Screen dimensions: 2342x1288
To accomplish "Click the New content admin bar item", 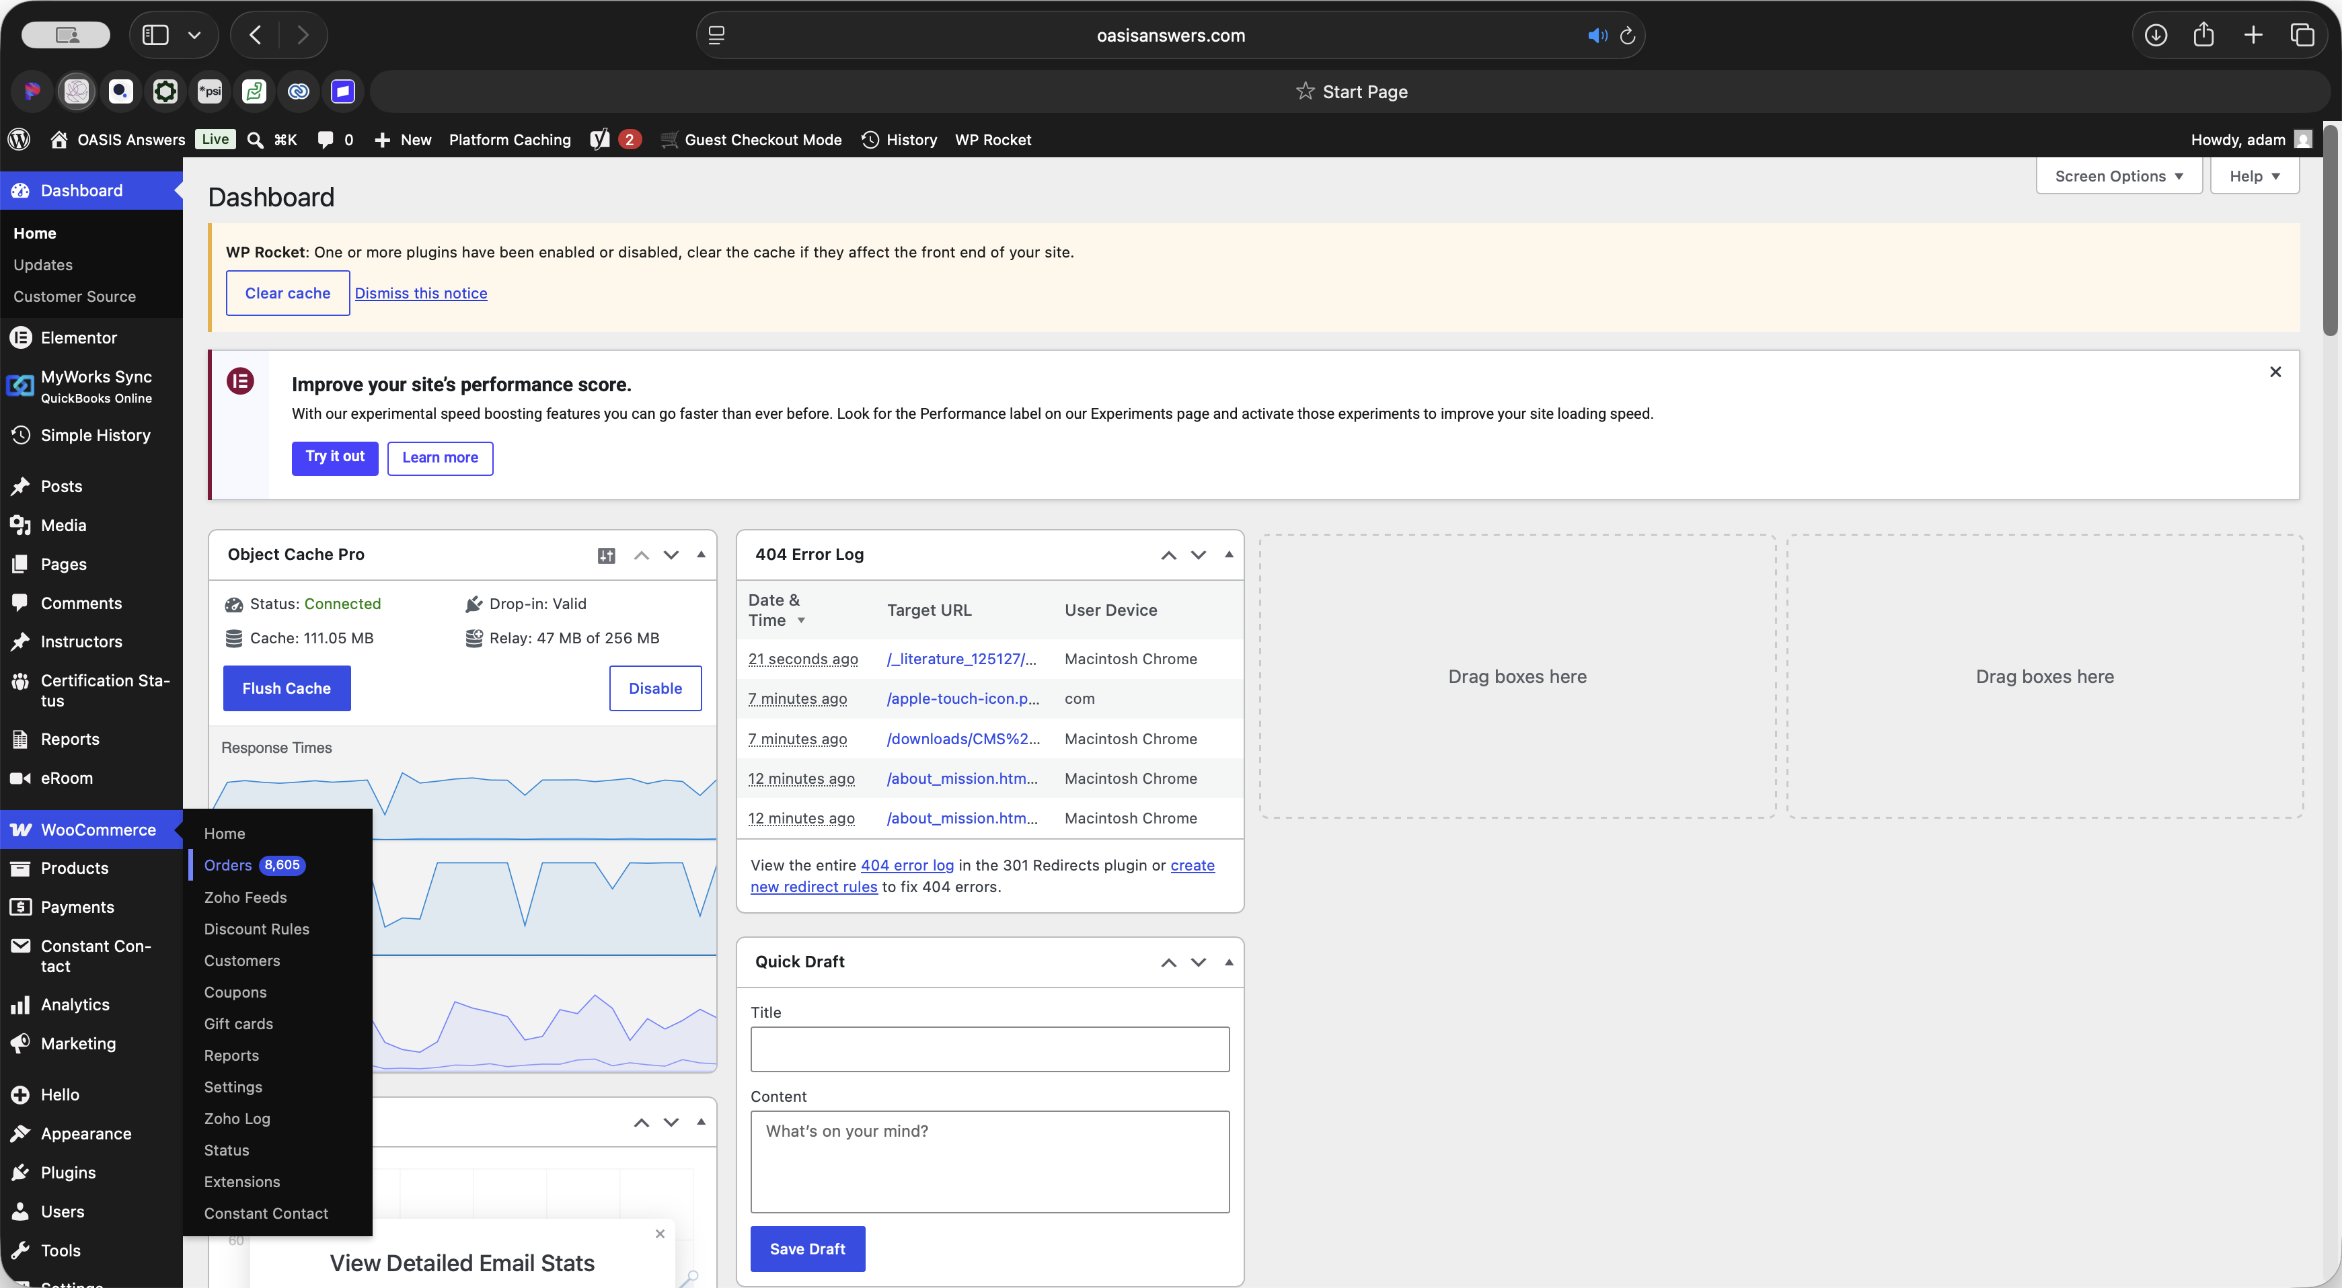I will (x=403, y=140).
